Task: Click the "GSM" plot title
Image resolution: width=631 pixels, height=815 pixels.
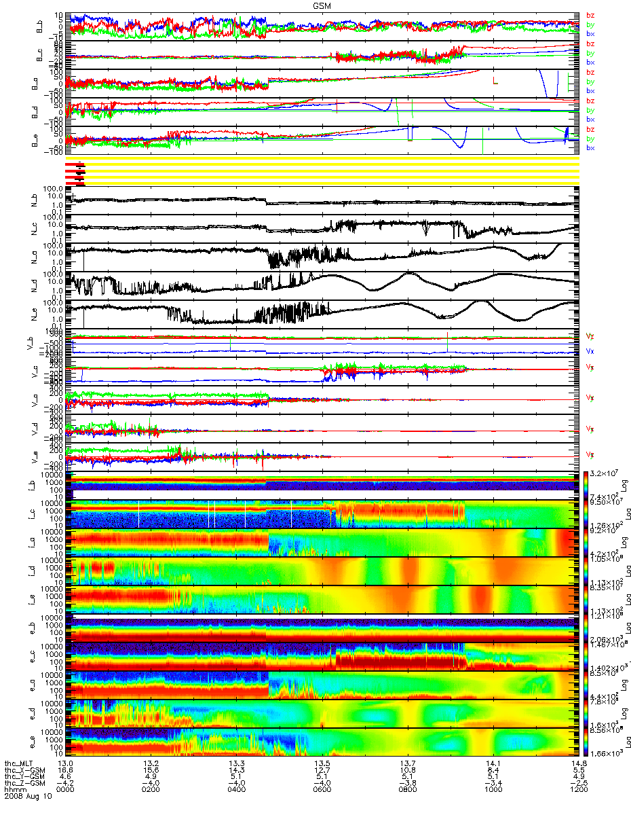Action: [322, 5]
